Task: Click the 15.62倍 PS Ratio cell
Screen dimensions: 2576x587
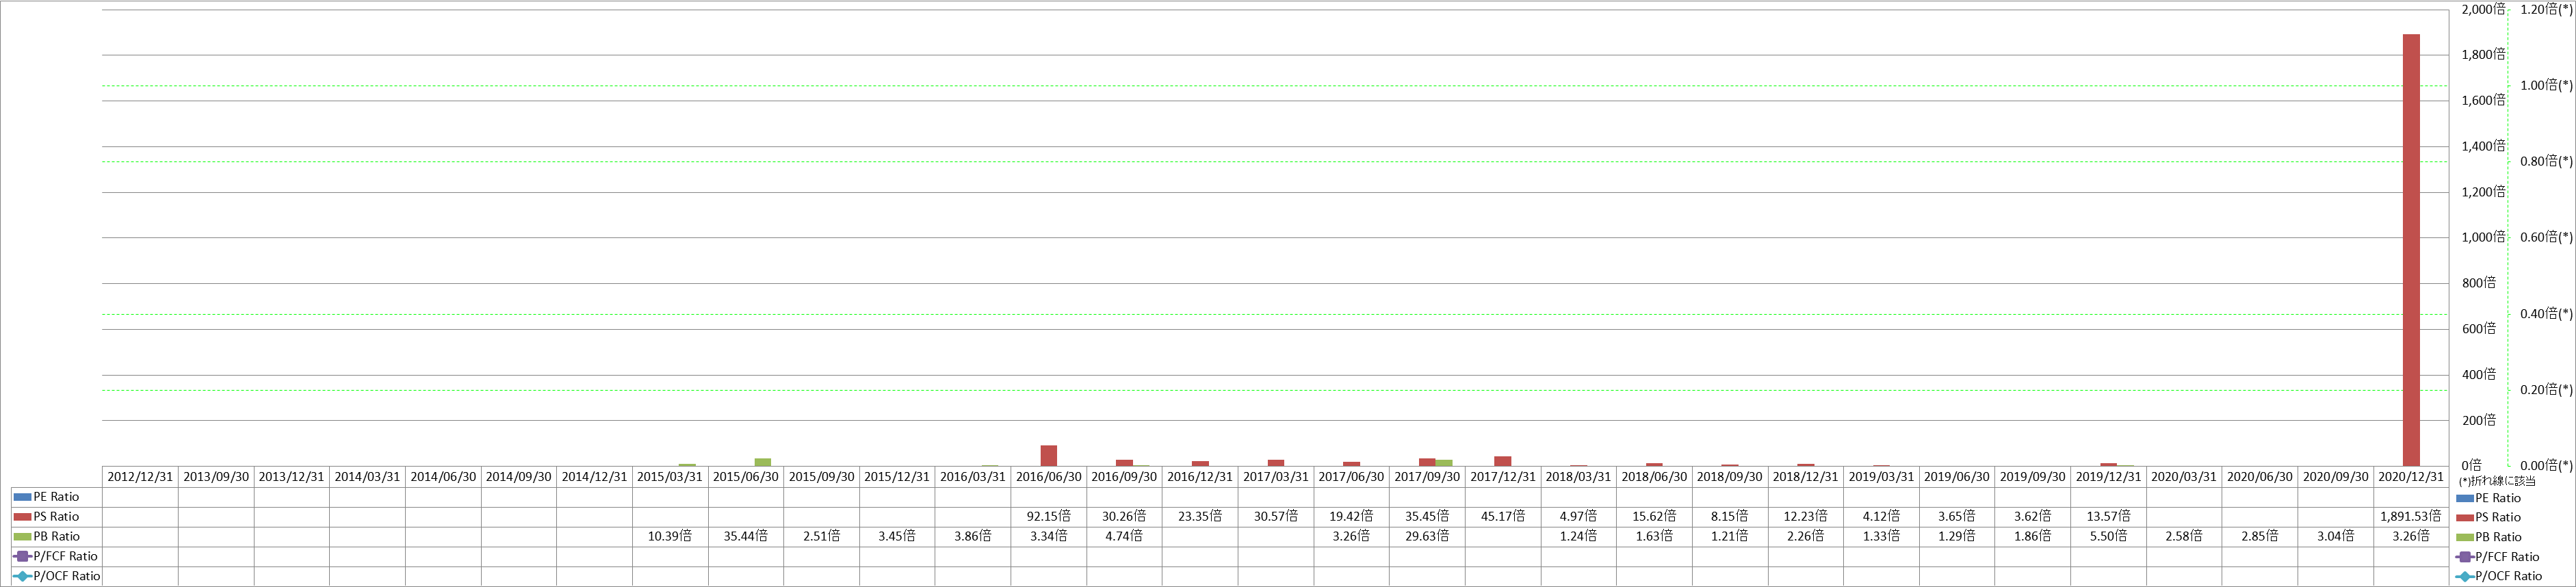Action: pyautogui.click(x=1654, y=517)
